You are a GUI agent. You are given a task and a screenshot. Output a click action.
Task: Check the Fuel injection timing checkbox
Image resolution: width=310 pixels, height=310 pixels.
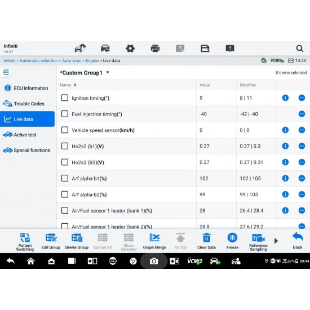(65, 114)
